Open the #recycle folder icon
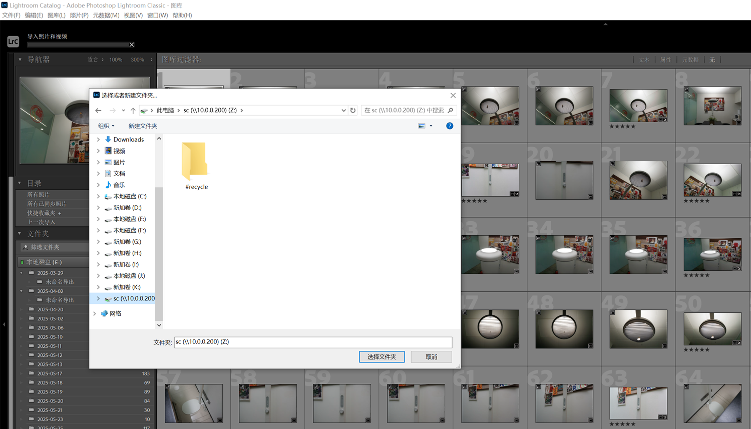Viewport: 751px width, 429px height. pyautogui.click(x=195, y=161)
